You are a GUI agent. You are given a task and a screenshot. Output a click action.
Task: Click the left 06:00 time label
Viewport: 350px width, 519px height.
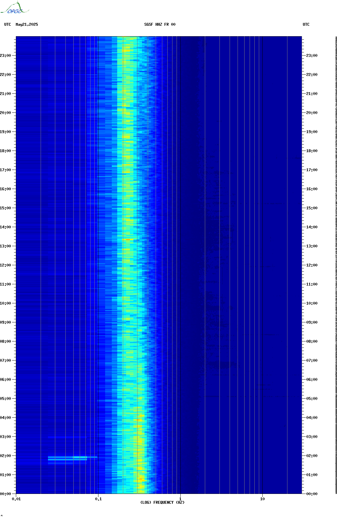tap(5, 380)
